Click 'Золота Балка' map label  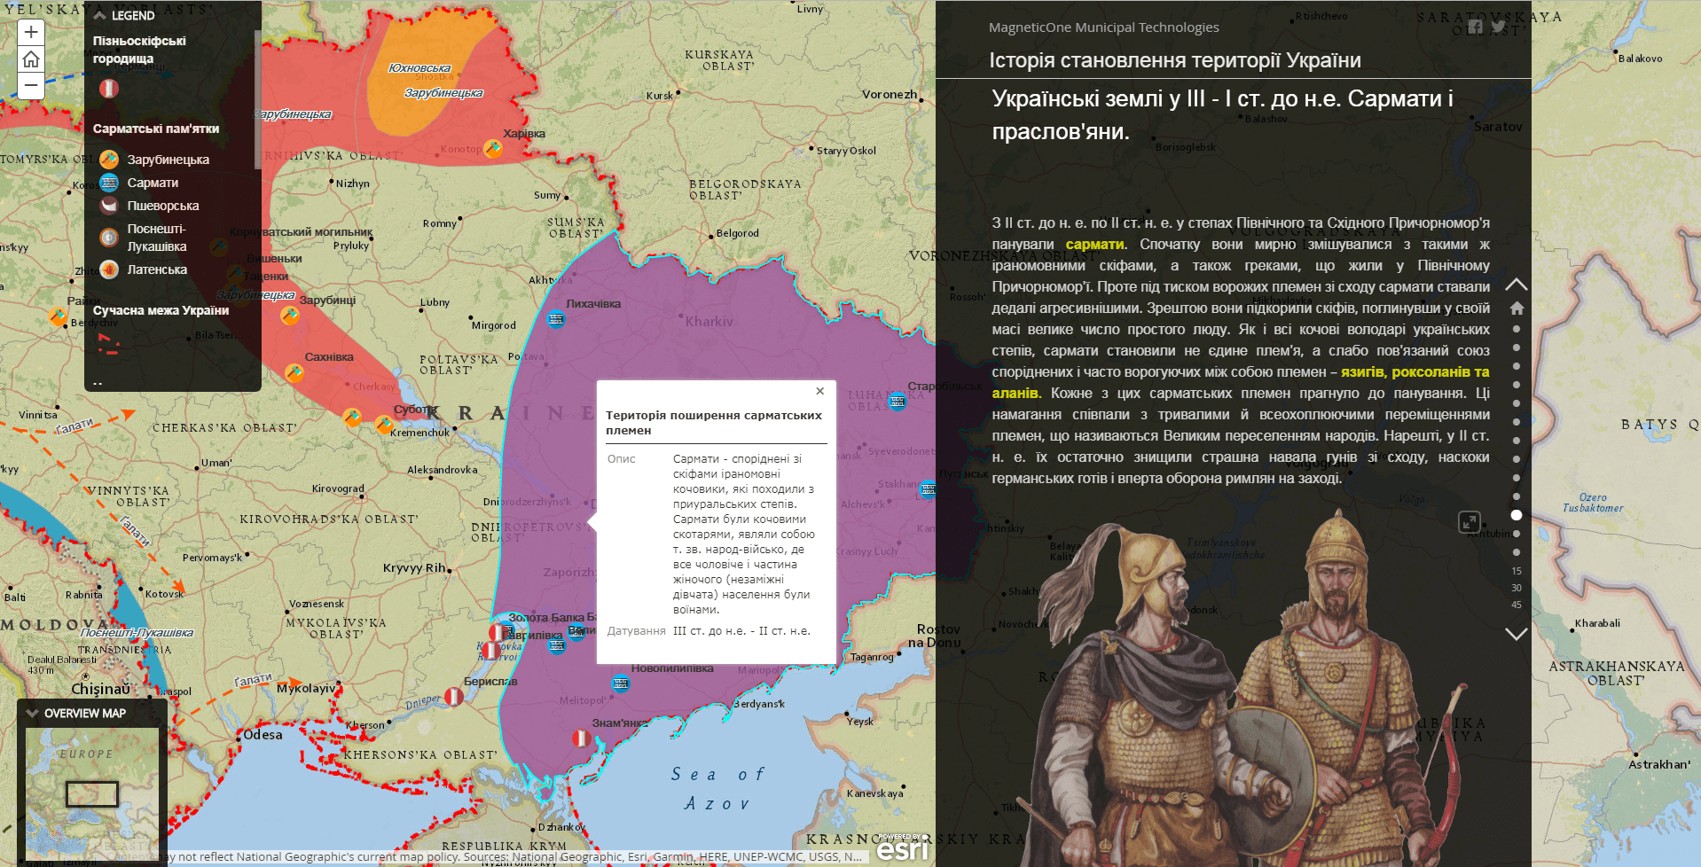tap(547, 617)
